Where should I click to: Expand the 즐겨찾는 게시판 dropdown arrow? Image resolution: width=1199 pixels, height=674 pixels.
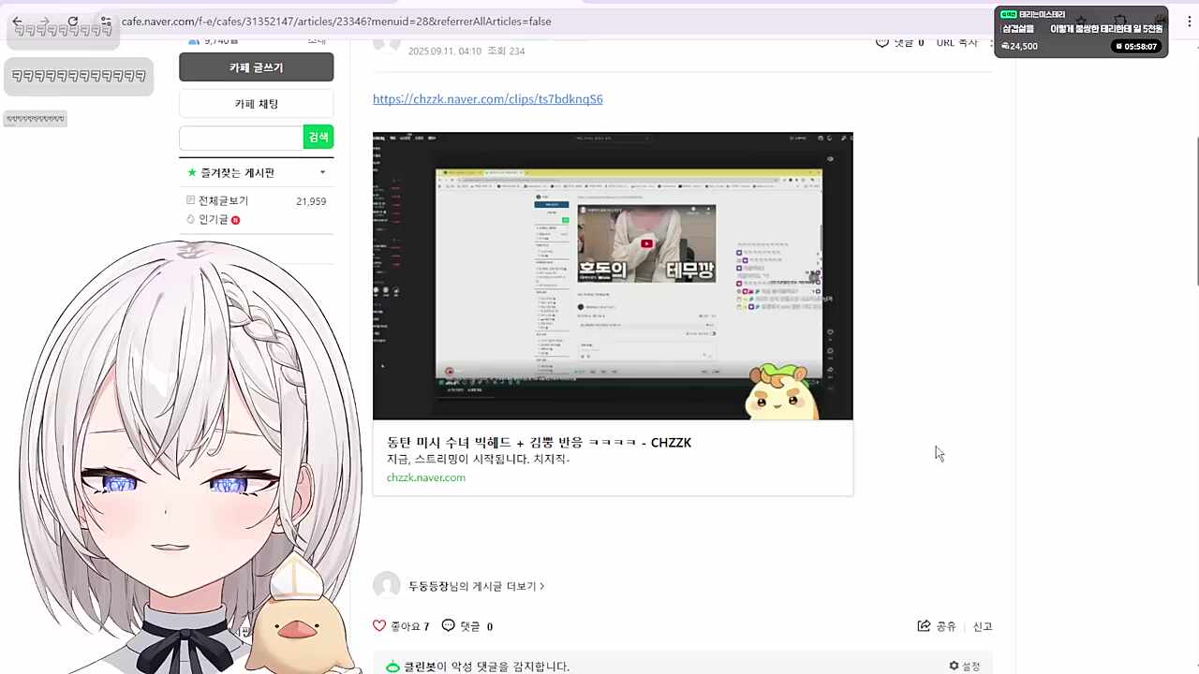click(322, 173)
